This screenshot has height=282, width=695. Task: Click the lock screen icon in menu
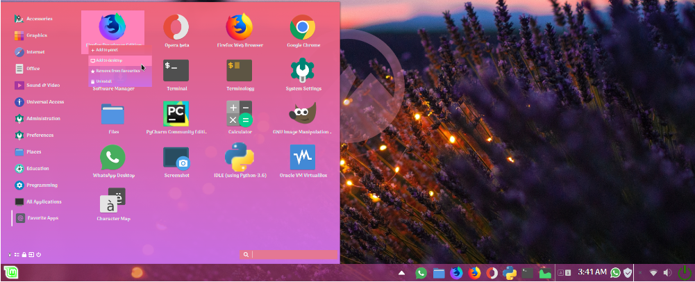click(x=24, y=254)
